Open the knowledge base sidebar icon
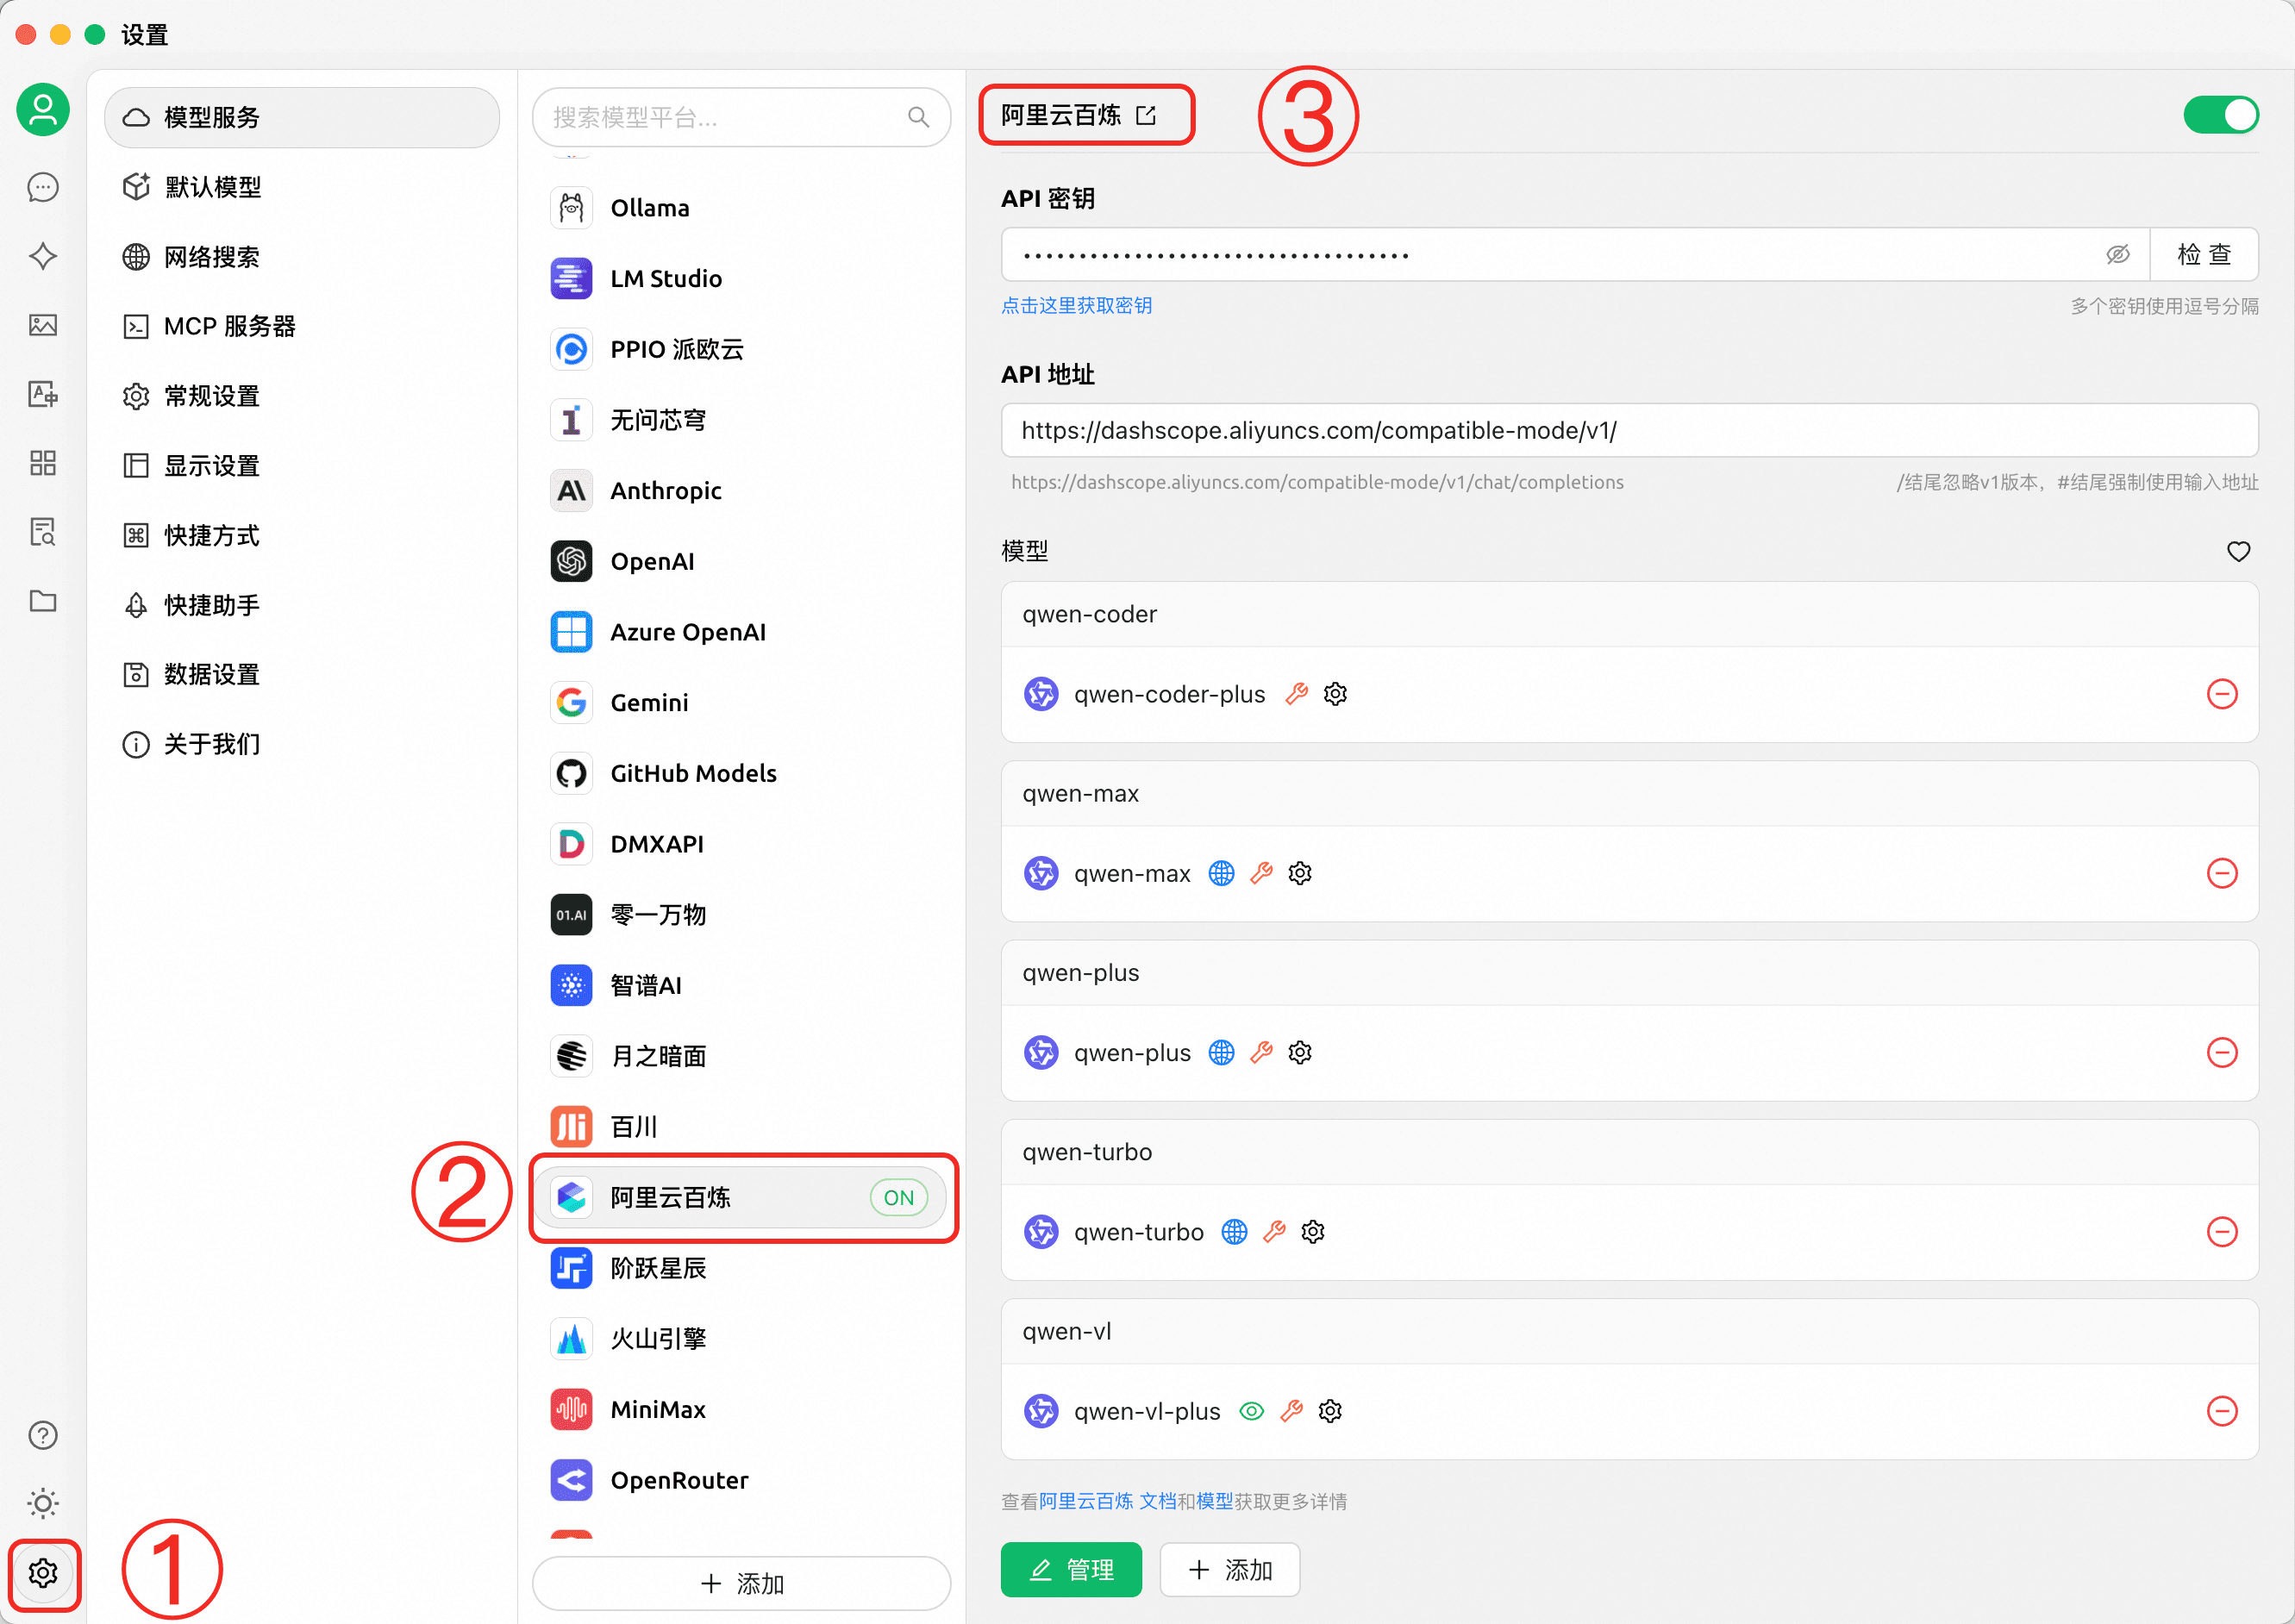This screenshot has height=1624, width=2295. pos(42,532)
